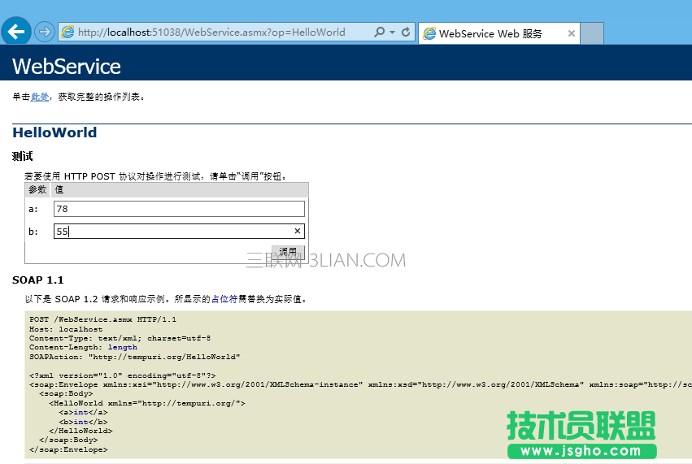
Task: Go back with the browser back arrow
Action: (16, 32)
